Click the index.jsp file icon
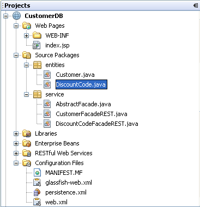Image resolution: width=200 pixels, height=207 pixels. click(37, 45)
